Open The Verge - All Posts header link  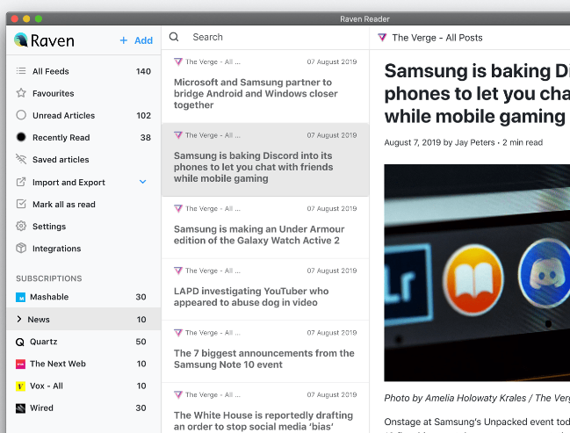point(437,38)
